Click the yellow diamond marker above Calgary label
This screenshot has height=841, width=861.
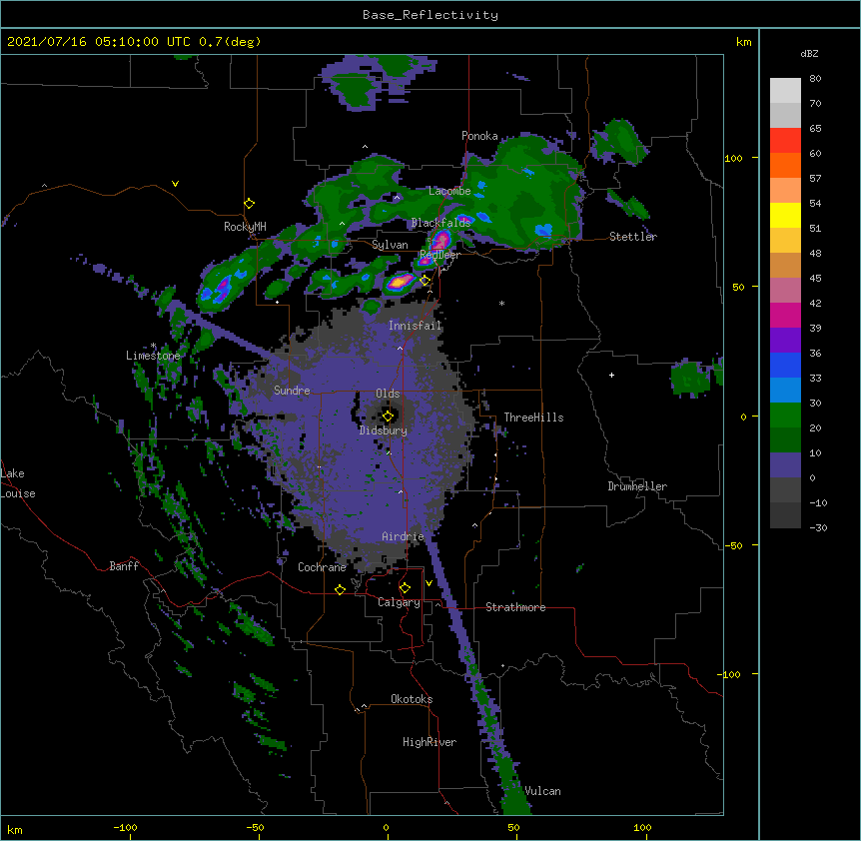pyautogui.click(x=405, y=588)
